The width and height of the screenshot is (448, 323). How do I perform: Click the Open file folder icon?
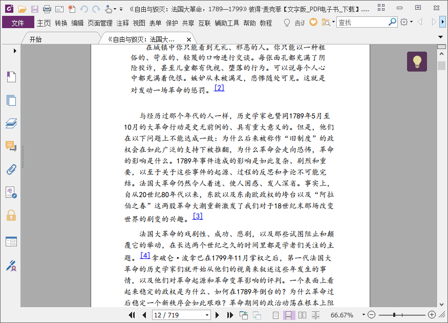click(x=23, y=9)
